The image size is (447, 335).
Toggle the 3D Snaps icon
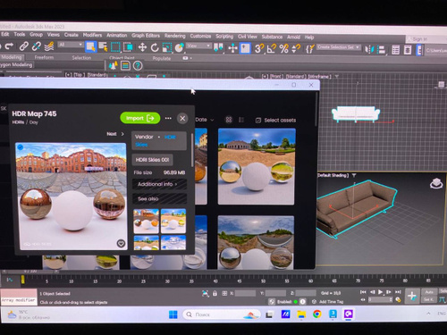coord(259,48)
